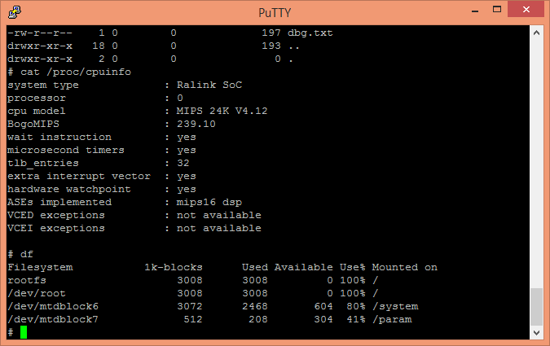Click the 'mips16 dsp' value
Screen dimensions: 550x346
[x=209, y=203]
